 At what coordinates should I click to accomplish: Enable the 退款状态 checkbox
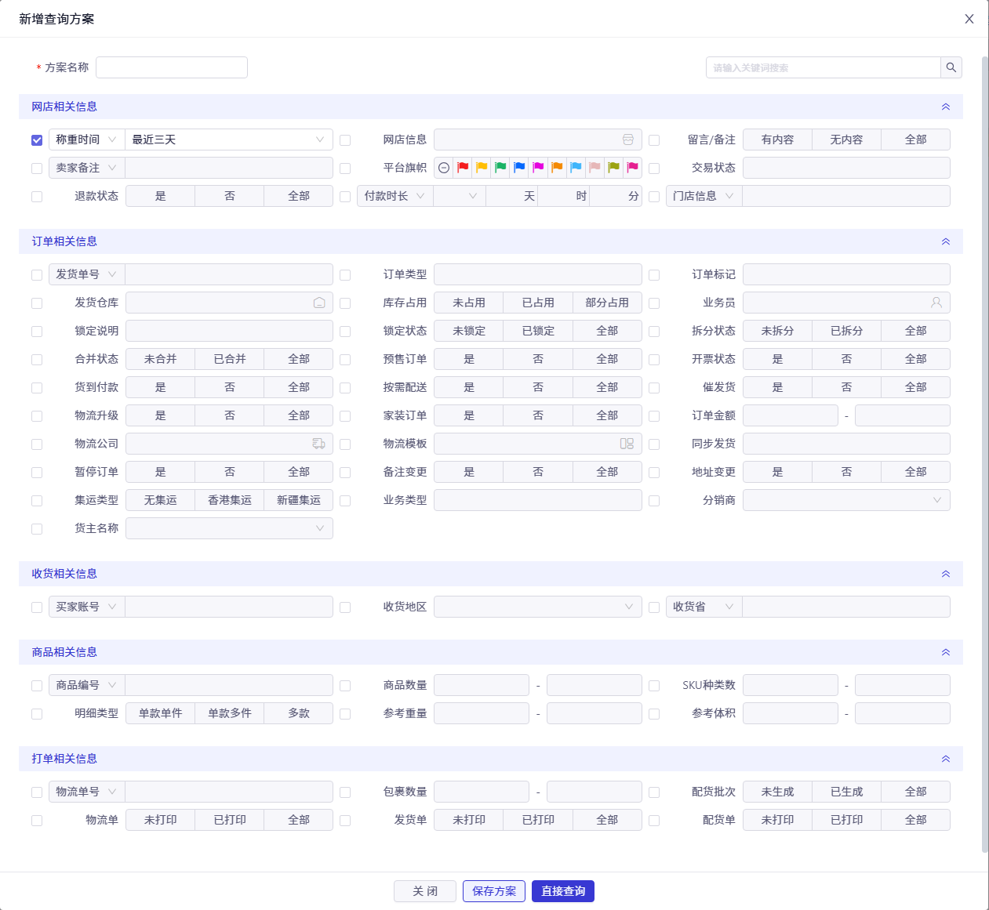(x=37, y=197)
